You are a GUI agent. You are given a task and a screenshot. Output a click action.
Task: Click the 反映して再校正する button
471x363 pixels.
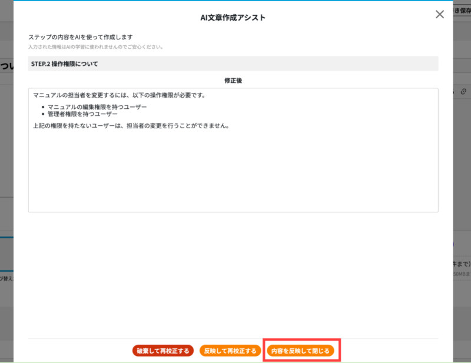tap(230, 351)
